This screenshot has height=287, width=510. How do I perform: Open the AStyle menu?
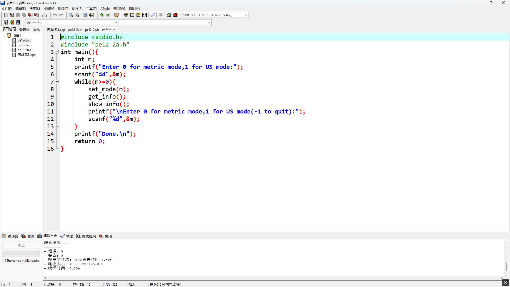coord(105,9)
